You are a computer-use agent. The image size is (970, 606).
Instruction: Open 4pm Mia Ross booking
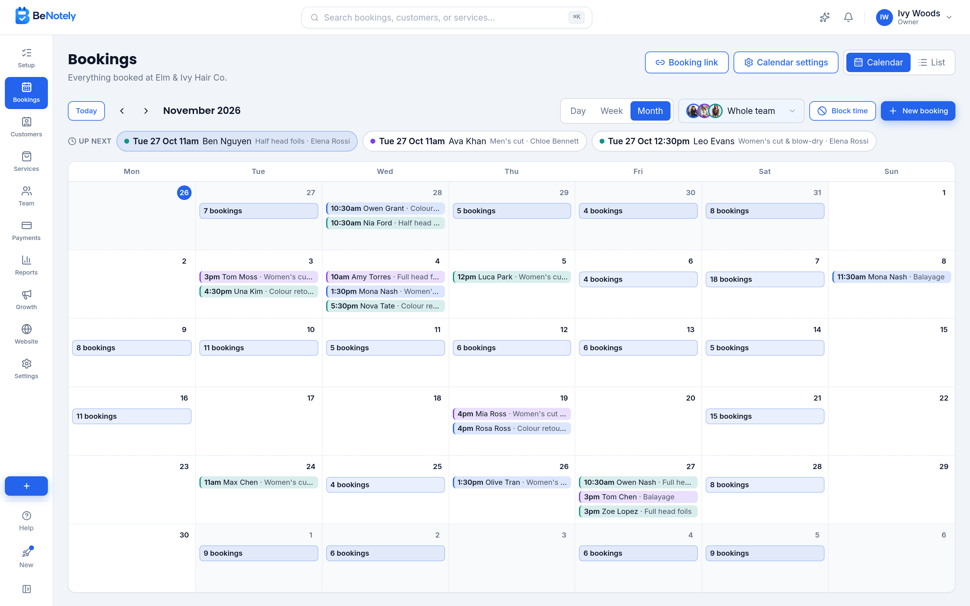(512, 414)
